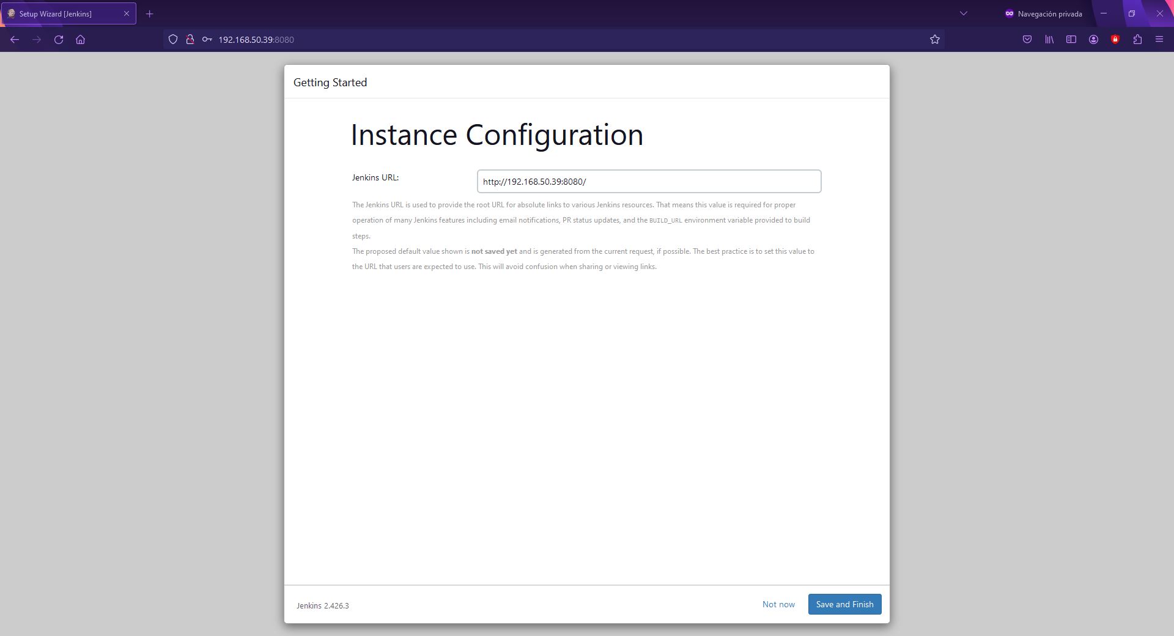Click the Jenkins URL: label
1174x636 pixels.
(375, 177)
